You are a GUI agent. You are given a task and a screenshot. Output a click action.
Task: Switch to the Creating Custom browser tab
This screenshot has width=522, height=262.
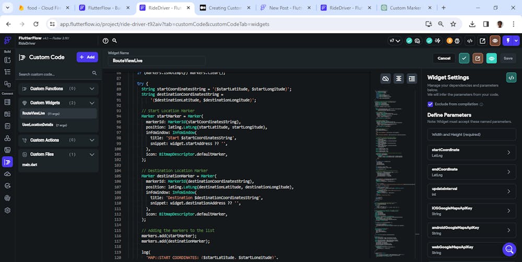pos(224,8)
